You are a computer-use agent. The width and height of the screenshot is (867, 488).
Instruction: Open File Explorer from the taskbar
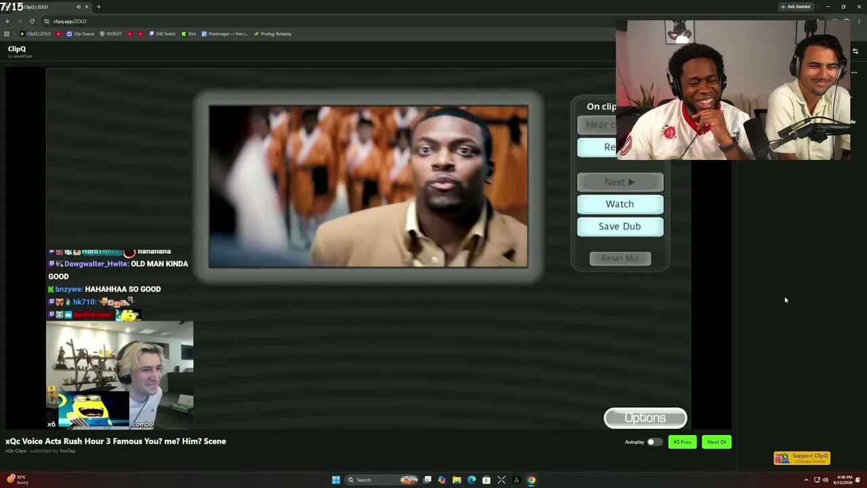click(x=457, y=480)
